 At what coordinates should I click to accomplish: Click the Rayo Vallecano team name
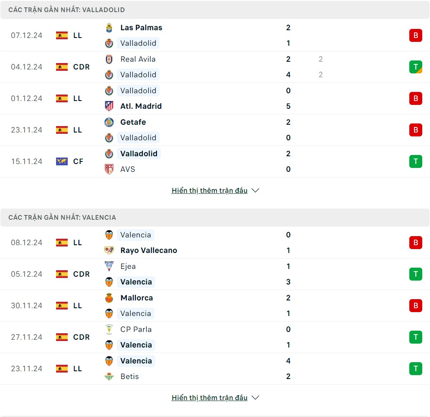pos(149,250)
